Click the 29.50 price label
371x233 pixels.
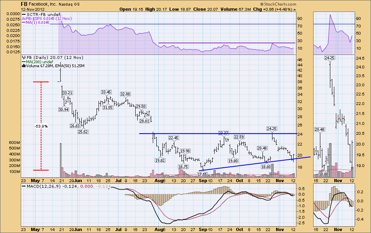coord(141,106)
